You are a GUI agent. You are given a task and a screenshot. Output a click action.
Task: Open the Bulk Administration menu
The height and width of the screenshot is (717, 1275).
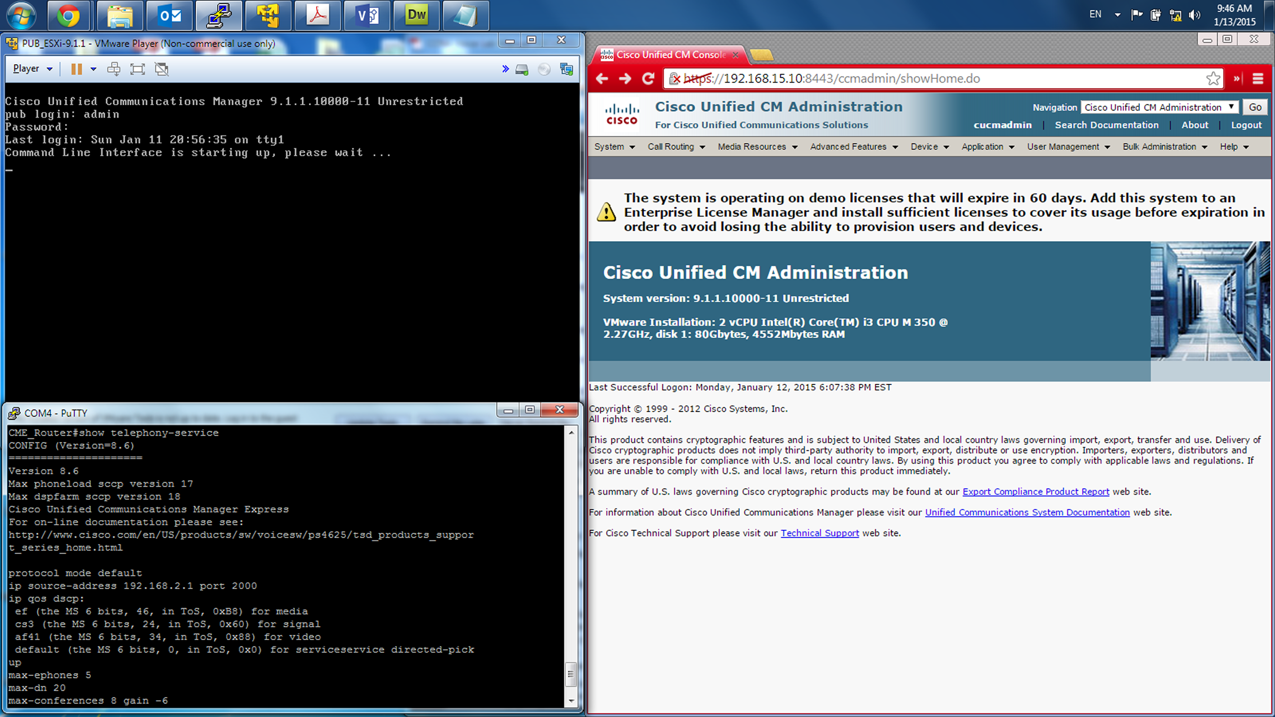pyautogui.click(x=1165, y=146)
